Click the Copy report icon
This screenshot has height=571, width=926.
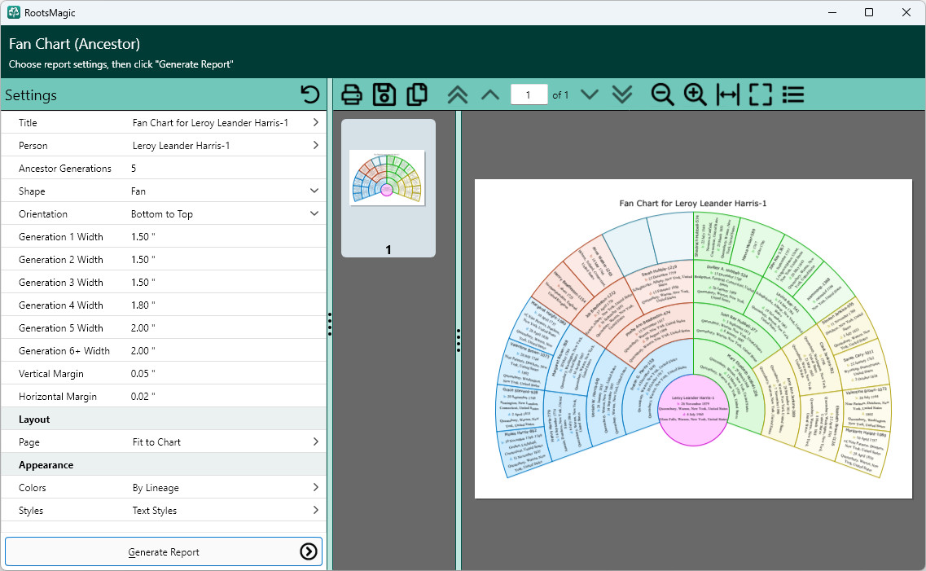pyautogui.click(x=417, y=94)
